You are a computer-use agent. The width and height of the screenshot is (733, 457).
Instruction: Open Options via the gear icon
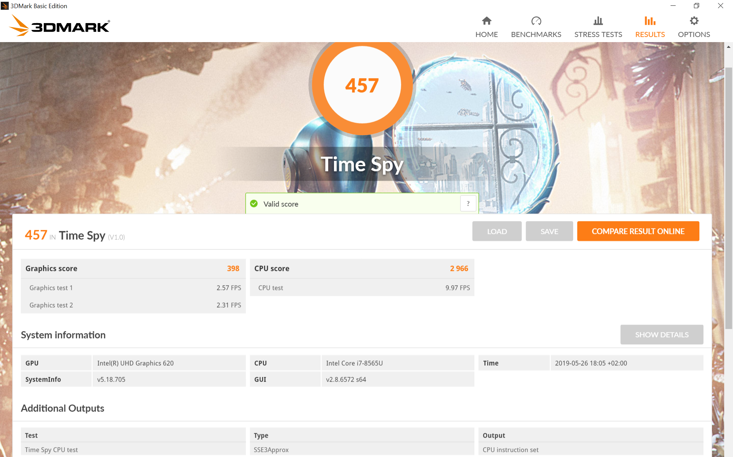click(694, 21)
